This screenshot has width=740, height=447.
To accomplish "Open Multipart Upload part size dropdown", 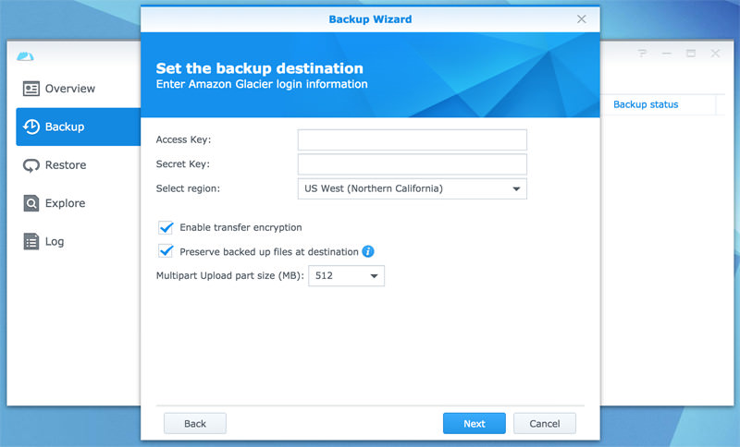I will point(346,275).
